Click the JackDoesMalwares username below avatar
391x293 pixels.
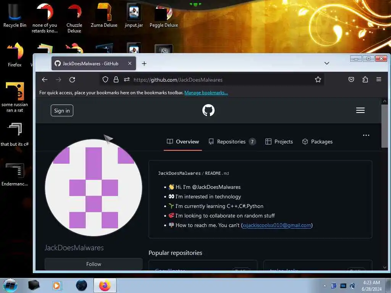(x=74, y=248)
